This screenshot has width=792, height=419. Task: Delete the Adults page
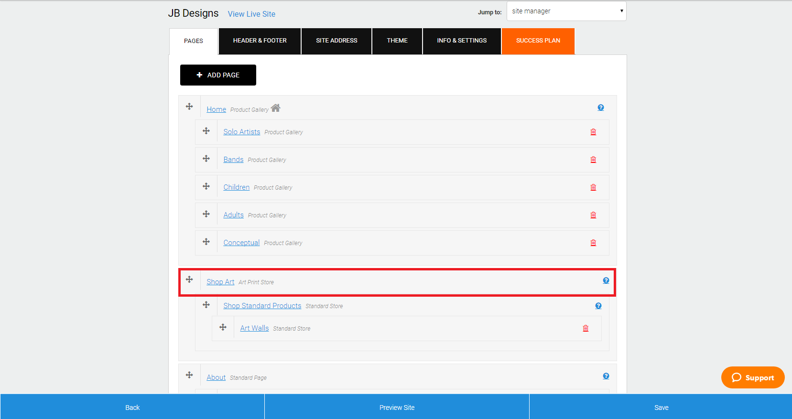593,215
